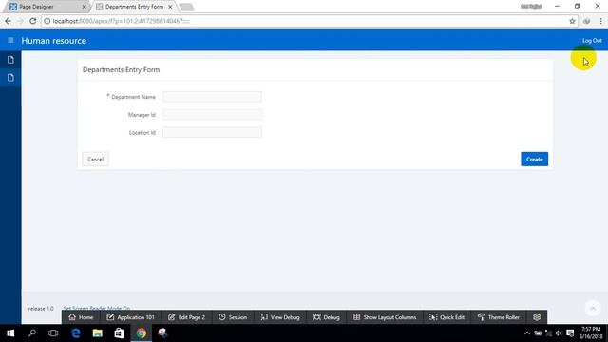Open the taskbar clock showing 7:57 PM

point(591,332)
